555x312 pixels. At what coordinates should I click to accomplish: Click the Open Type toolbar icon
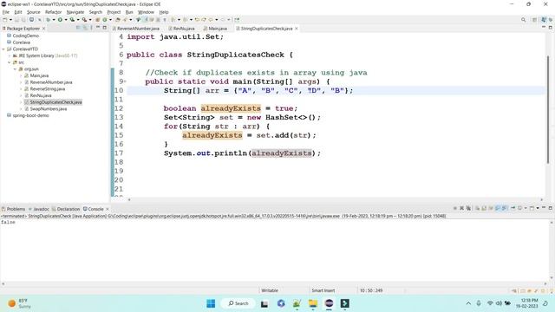click(118, 20)
